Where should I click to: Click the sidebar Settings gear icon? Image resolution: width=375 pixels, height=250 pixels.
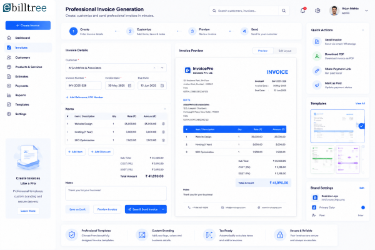9,114
